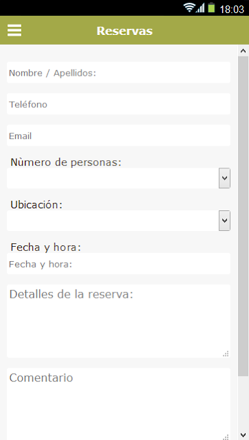249x440 pixels.
Task: Click the scrollbar up arrow
Action: tap(243, 51)
